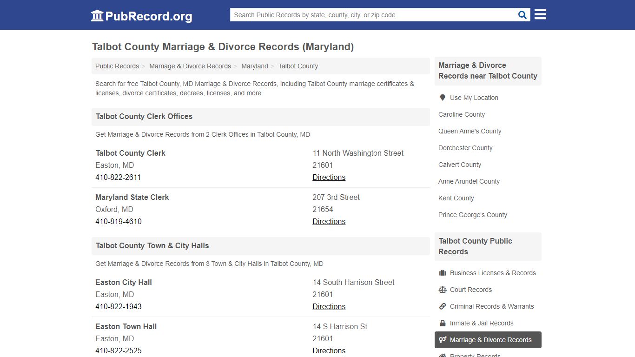
Task: Open the hamburger menu icon
Action: click(x=540, y=14)
